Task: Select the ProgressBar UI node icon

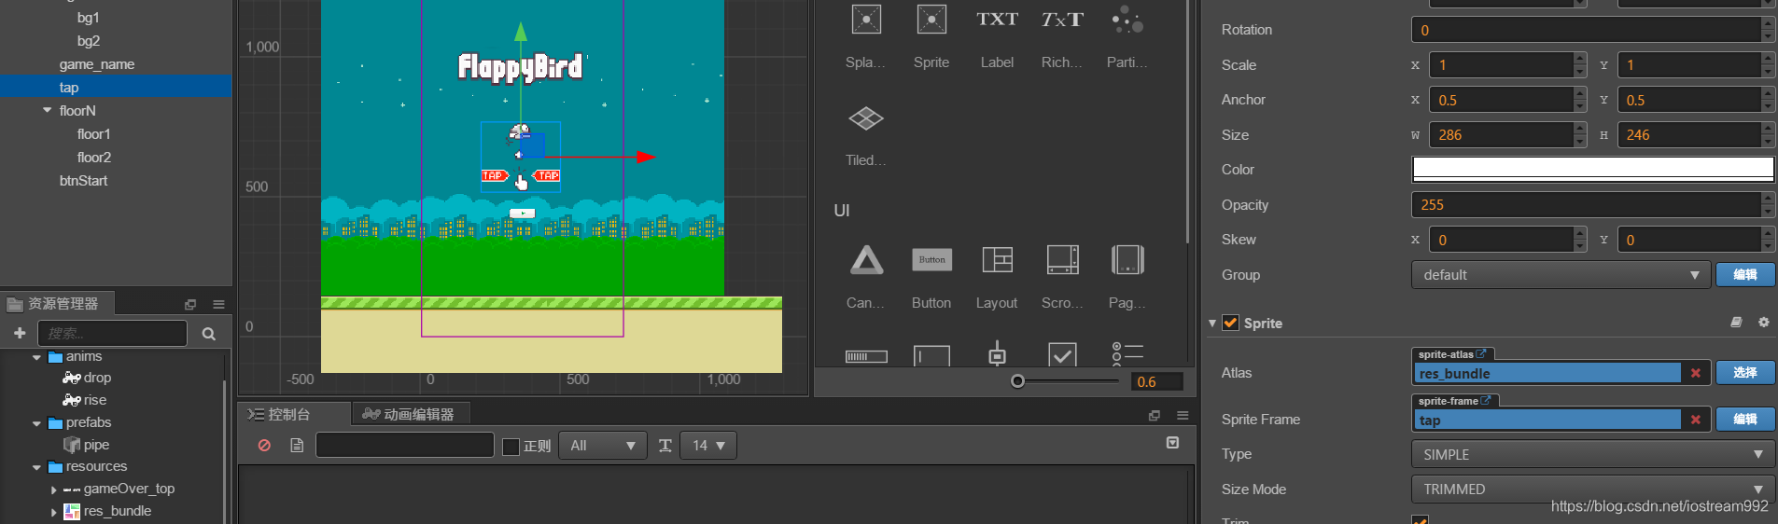Action: click(x=866, y=356)
